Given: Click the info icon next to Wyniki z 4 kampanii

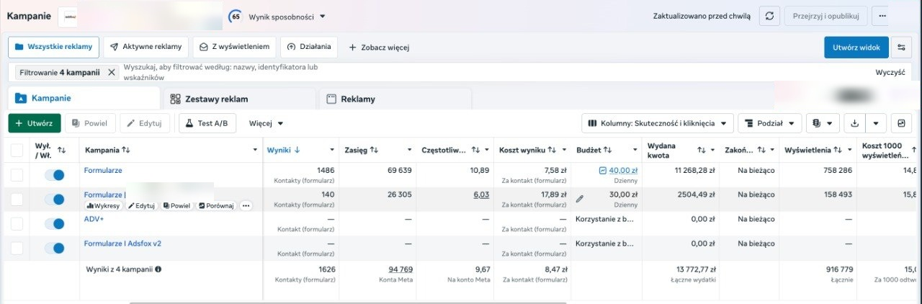Looking at the screenshot, I should point(158,269).
